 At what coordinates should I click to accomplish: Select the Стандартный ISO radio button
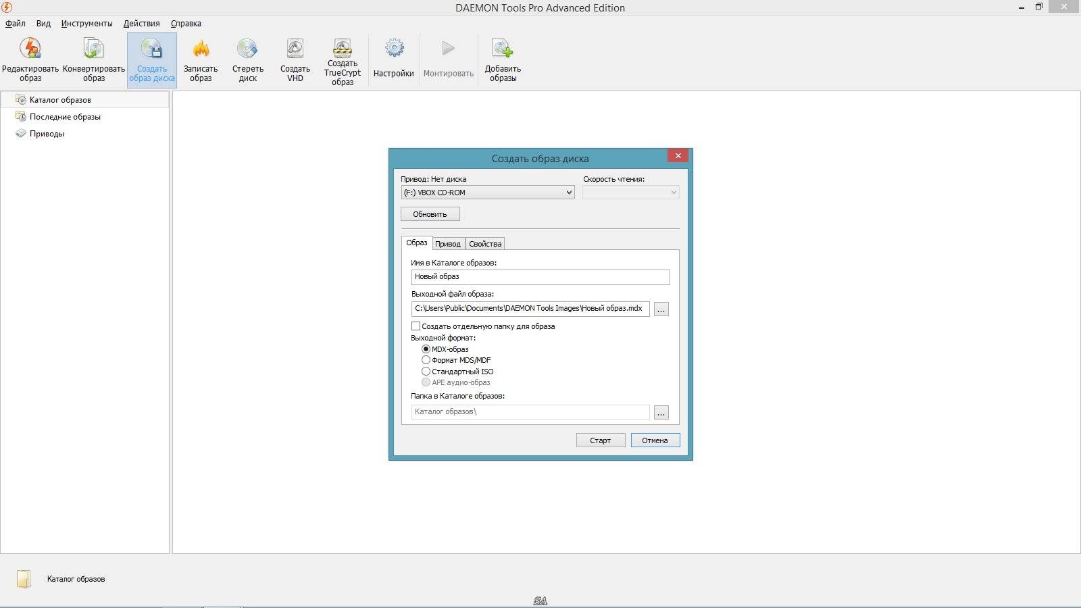pyautogui.click(x=426, y=372)
